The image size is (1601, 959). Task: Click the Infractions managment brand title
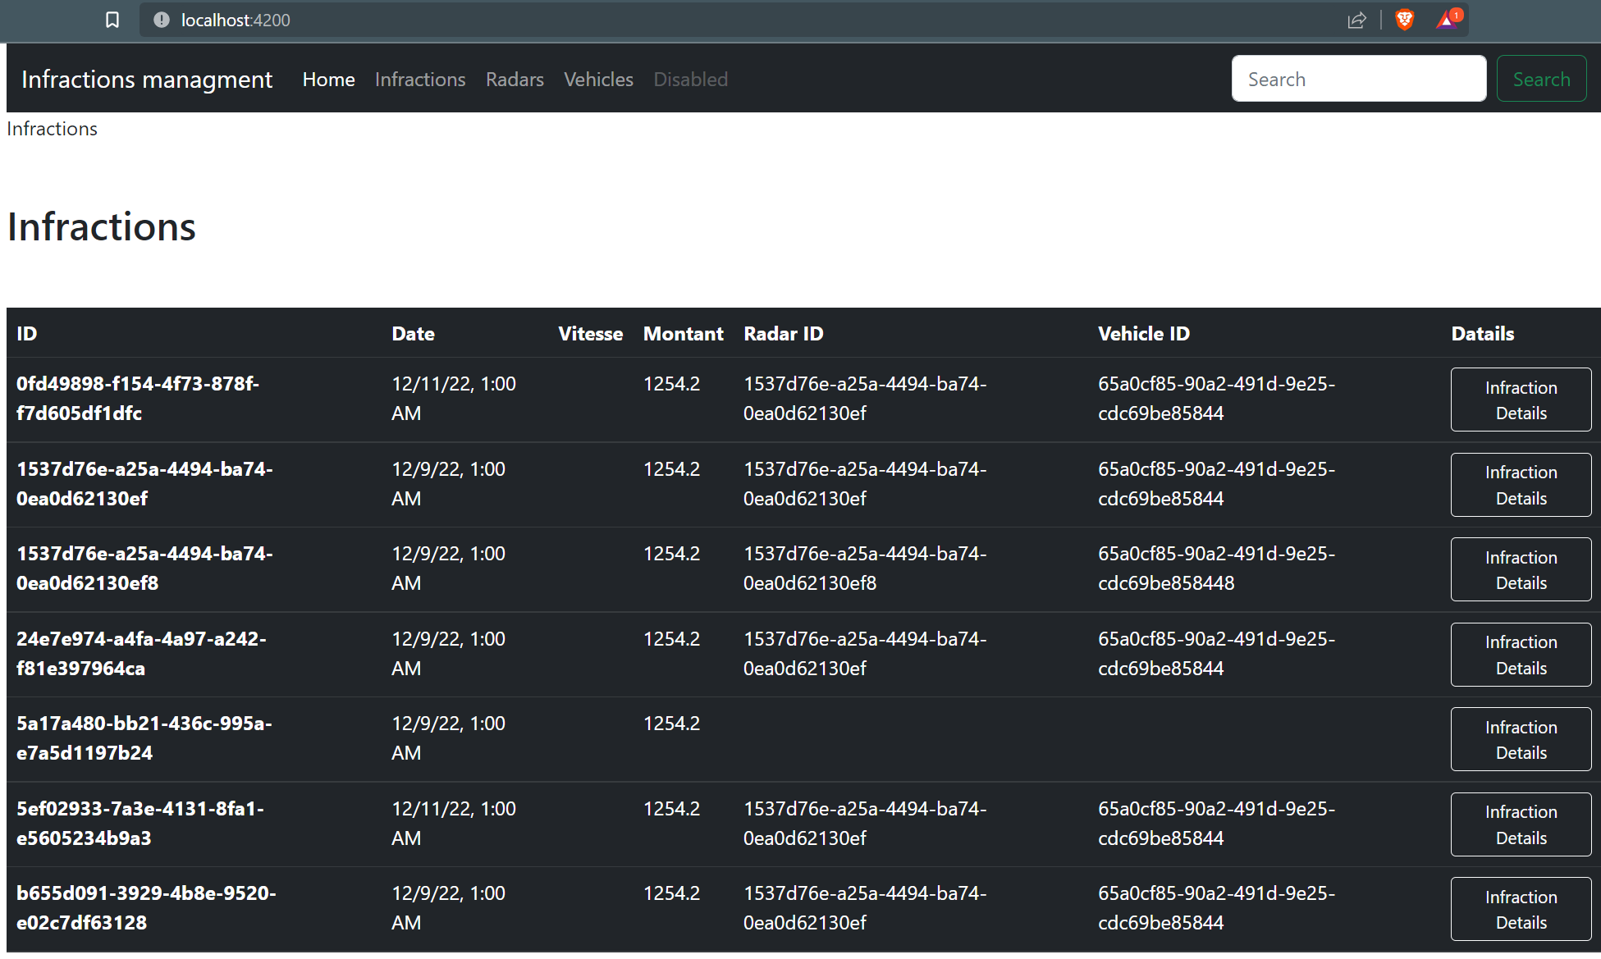click(x=147, y=80)
